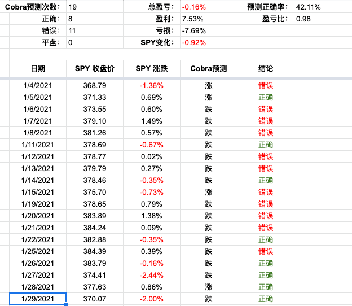Select closing price 378.46

pos(95,181)
